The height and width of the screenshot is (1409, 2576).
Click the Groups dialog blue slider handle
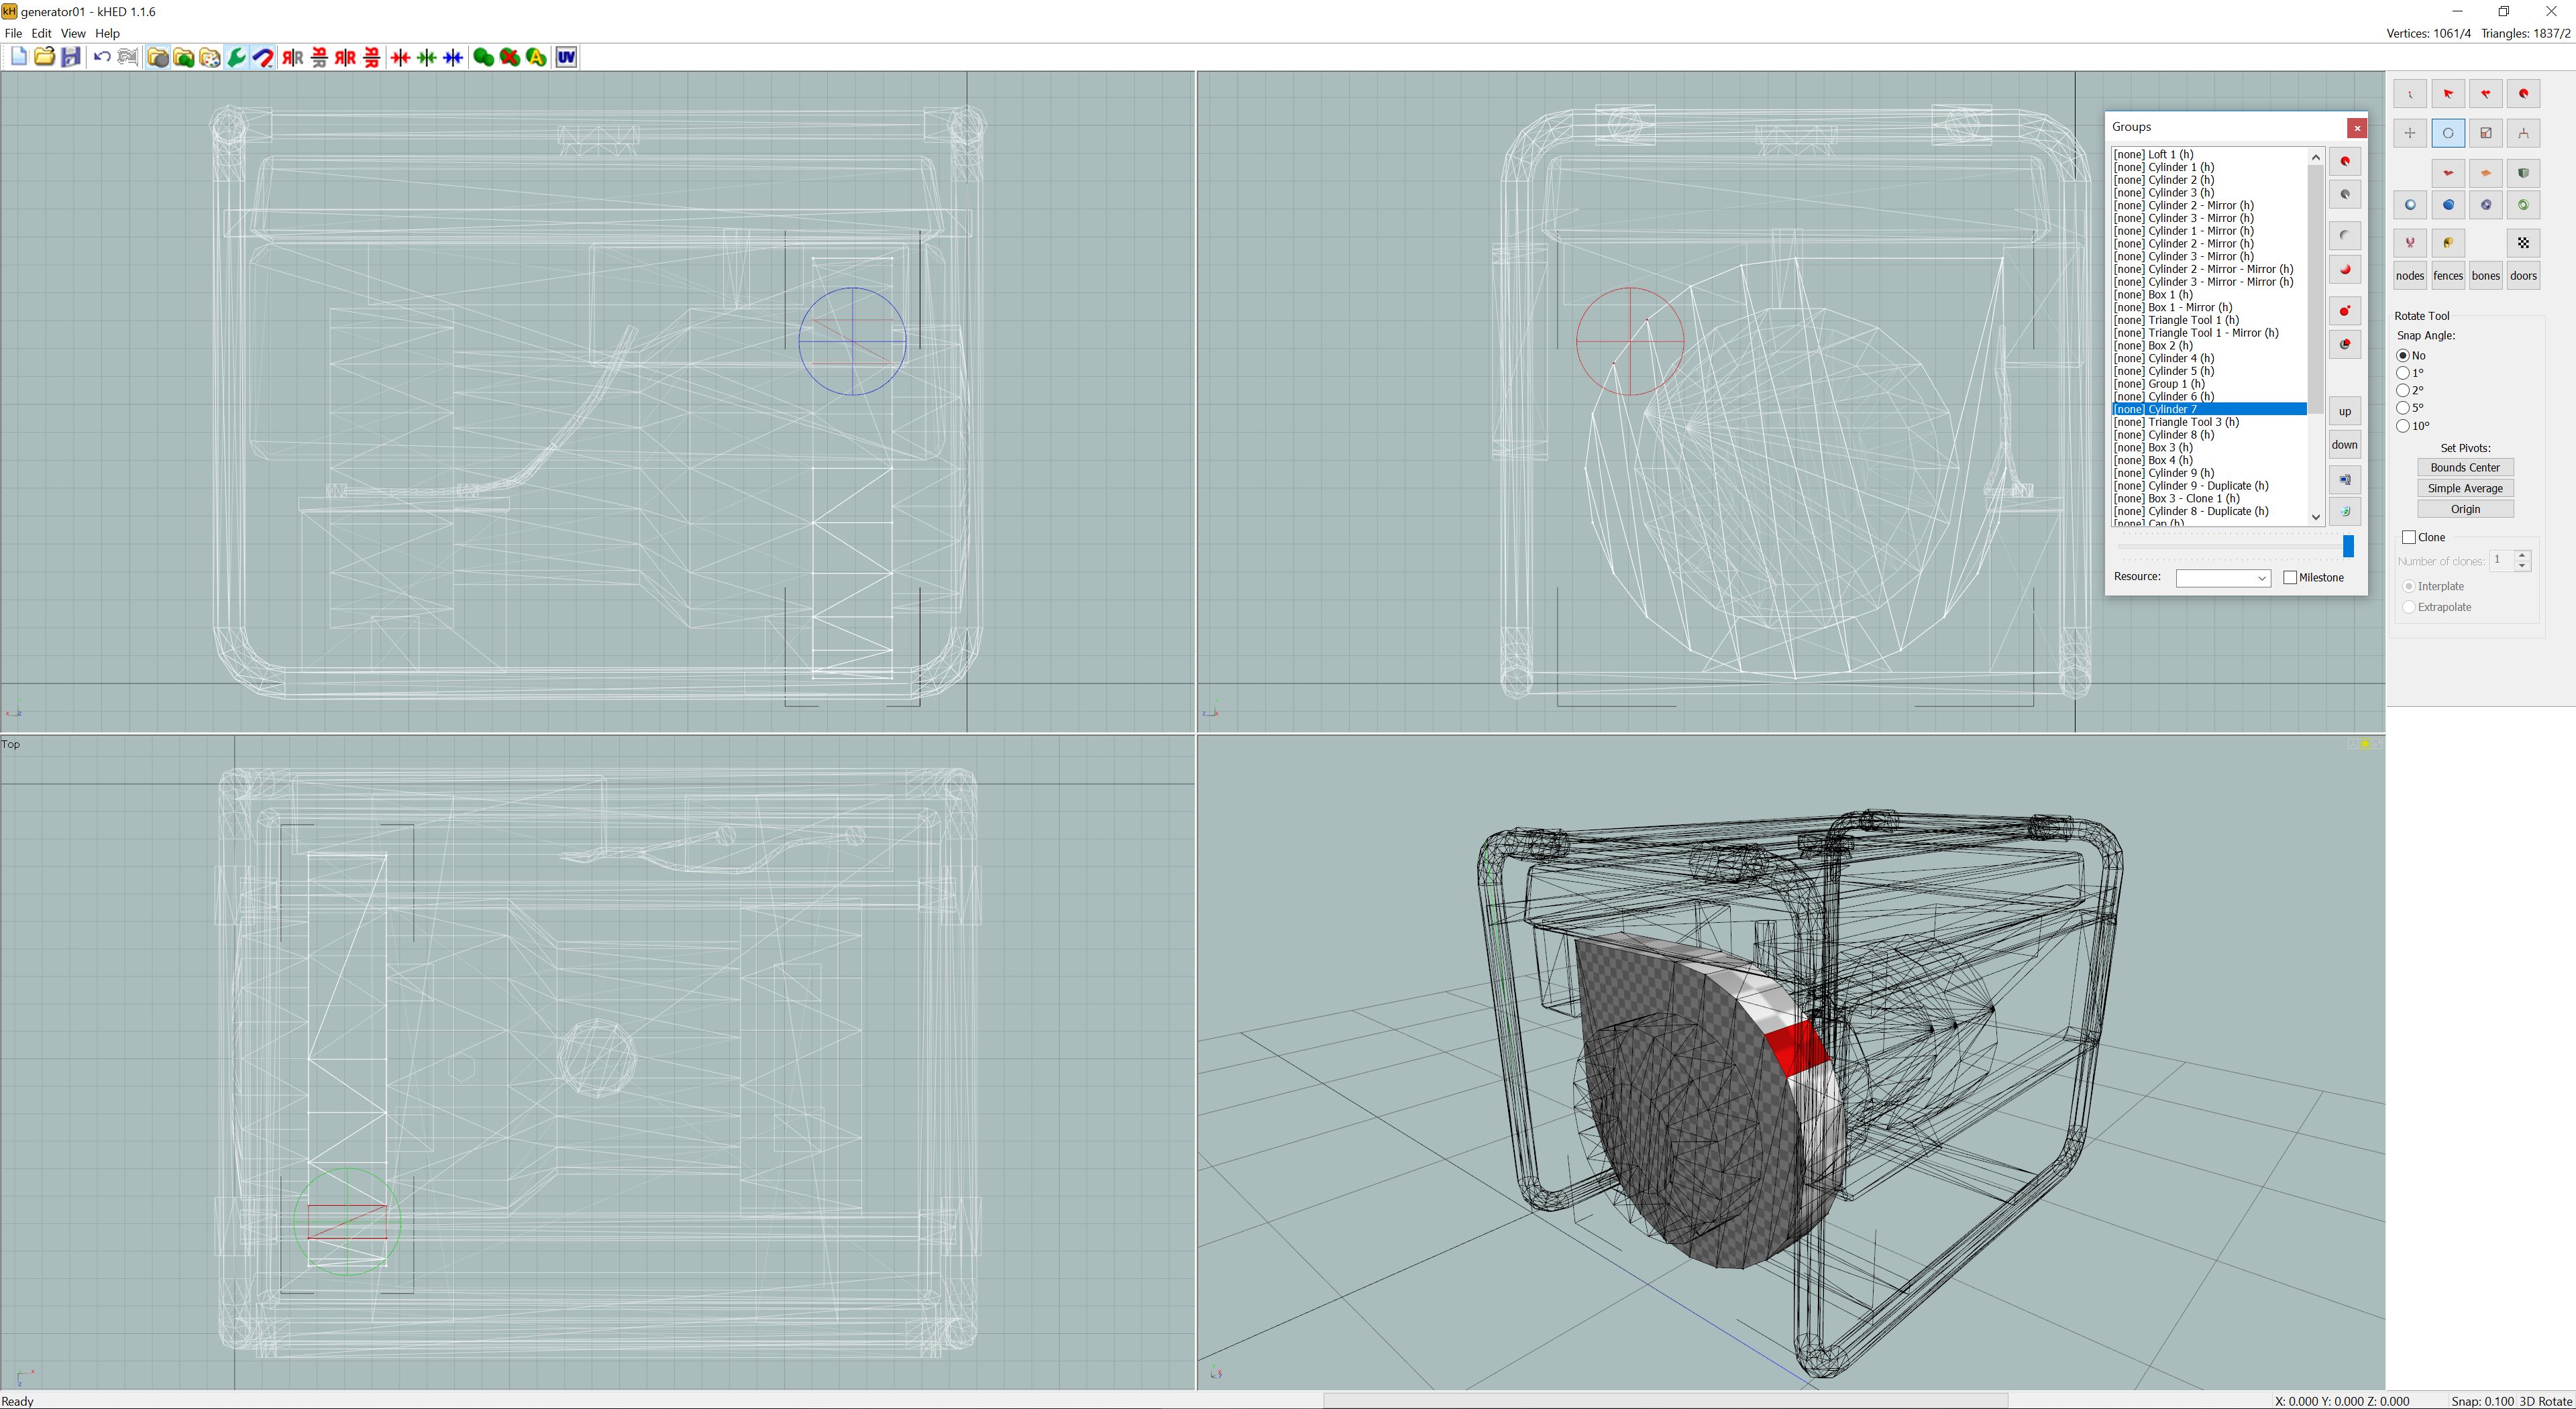(x=2348, y=546)
